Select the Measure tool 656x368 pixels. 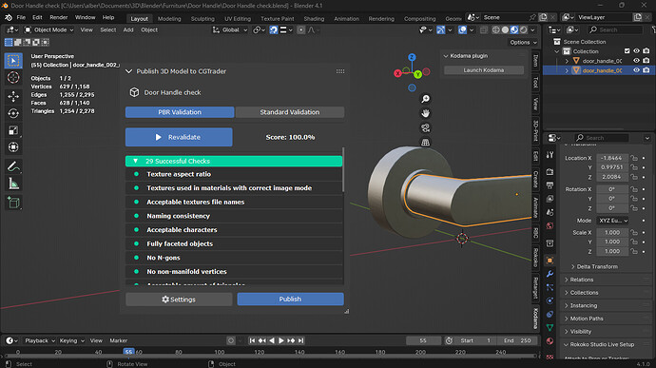(x=13, y=184)
